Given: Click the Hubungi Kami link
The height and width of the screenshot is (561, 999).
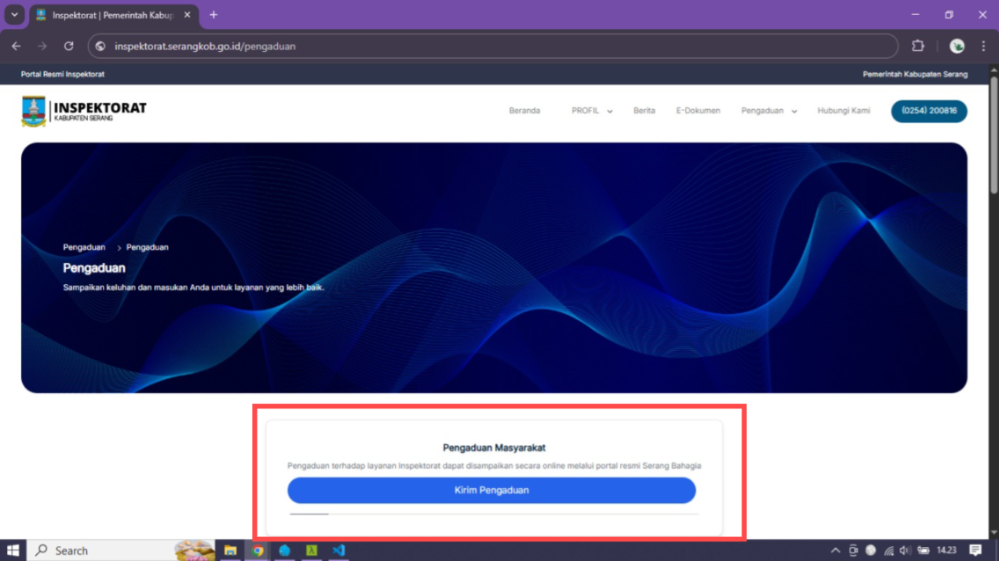Looking at the screenshot, I should point(843,111).
